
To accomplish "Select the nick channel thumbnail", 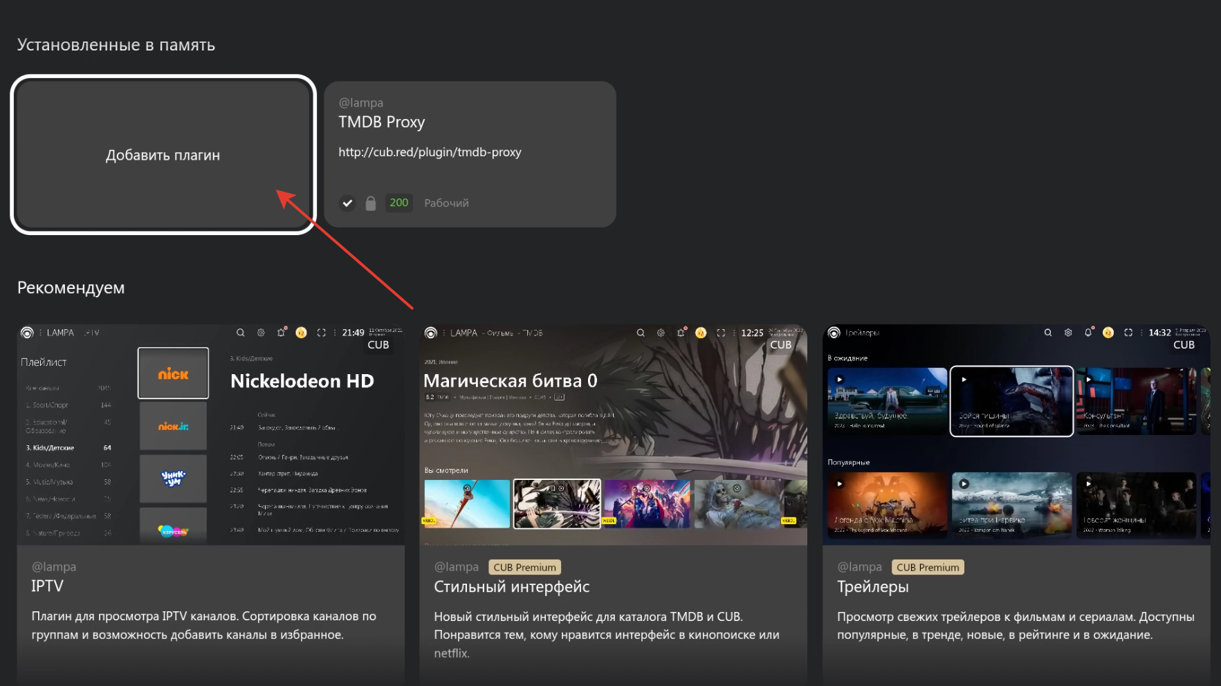I will pos(173,373).
